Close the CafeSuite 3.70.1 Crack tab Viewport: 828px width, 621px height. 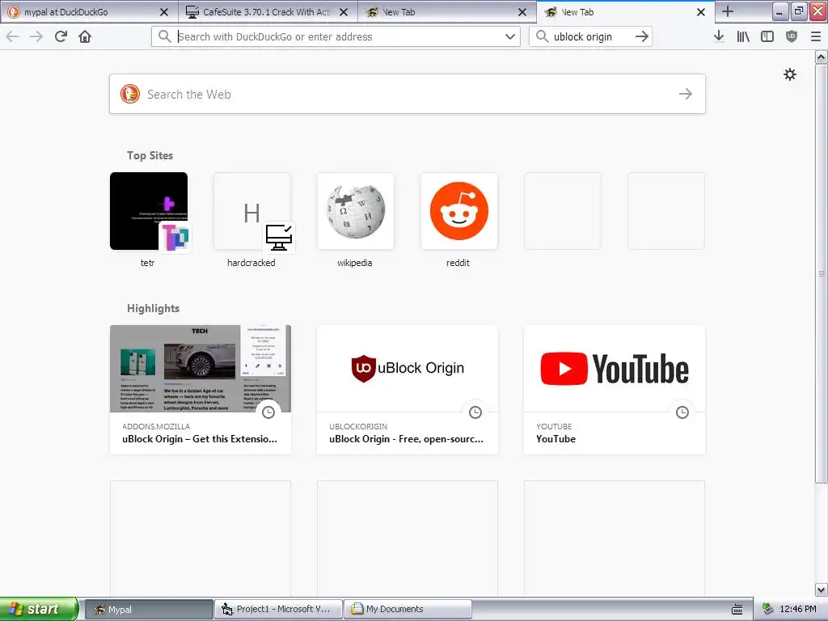point(343,11)
